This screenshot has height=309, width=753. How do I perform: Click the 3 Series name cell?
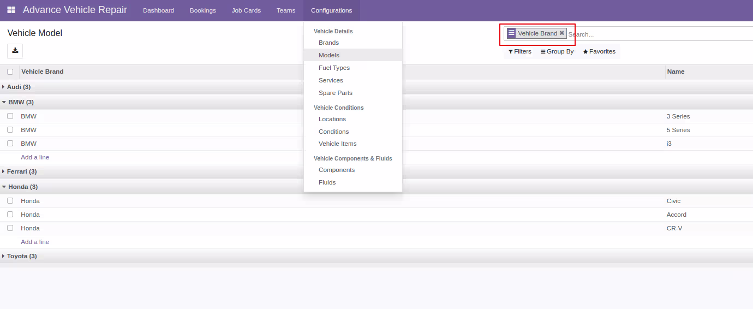pos(678,116)
